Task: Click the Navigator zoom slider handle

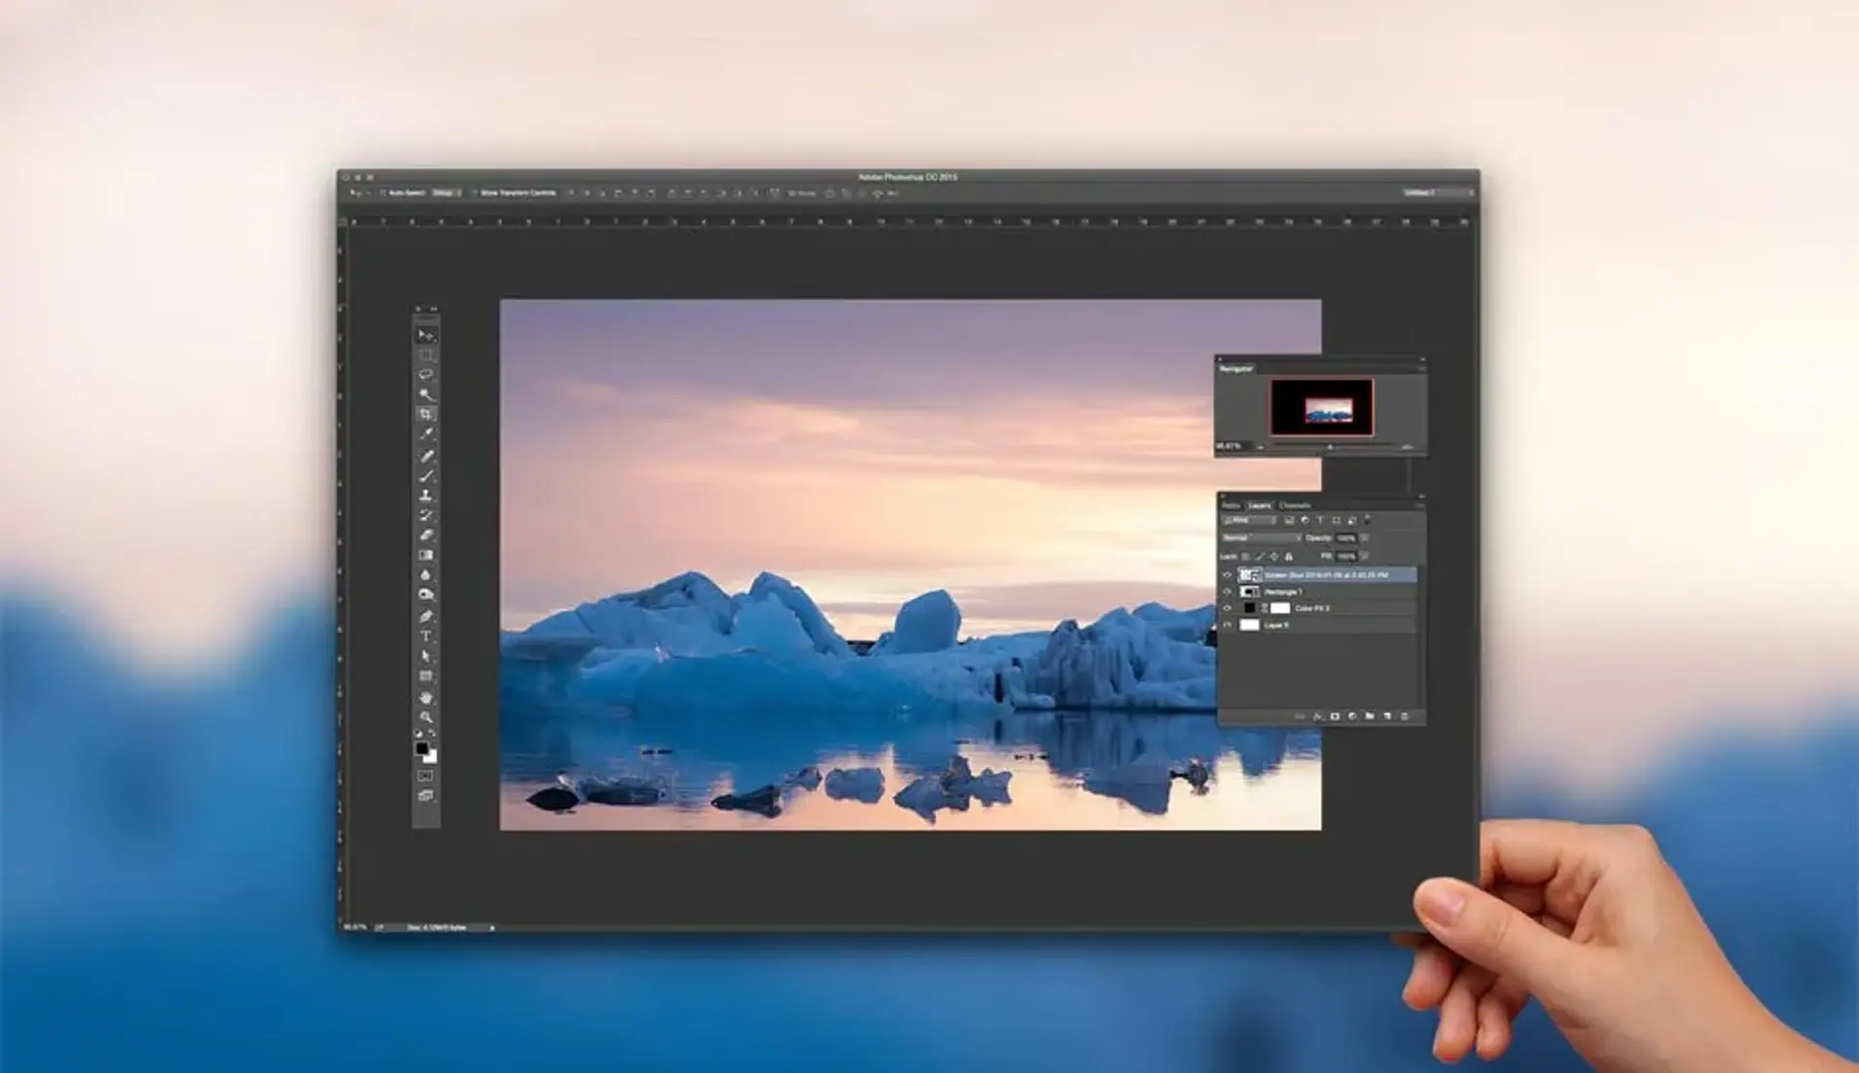Action: 1330,446
